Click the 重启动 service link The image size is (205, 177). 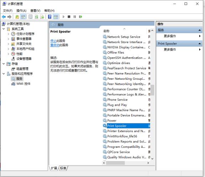(x=55, y=45)
